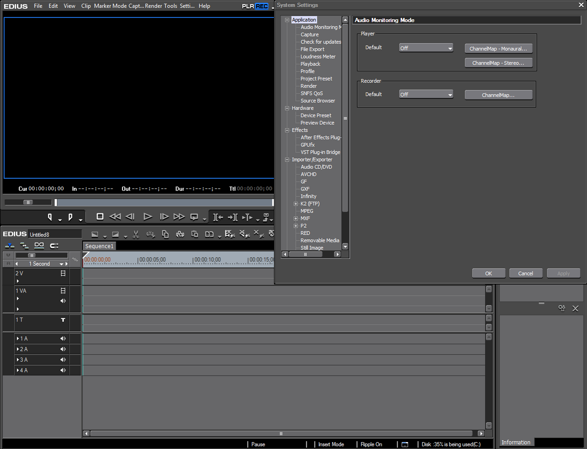Click the Fast Forward icon

(179, 217)
